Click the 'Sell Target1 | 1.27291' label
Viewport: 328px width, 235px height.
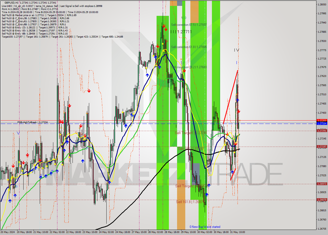pyautogui.click(x=191, y=133)
